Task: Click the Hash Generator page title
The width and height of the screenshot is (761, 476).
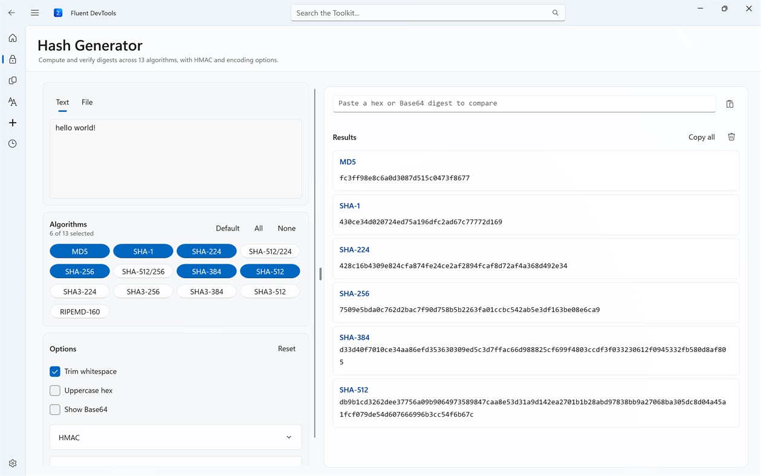Action: pos(90,45)
